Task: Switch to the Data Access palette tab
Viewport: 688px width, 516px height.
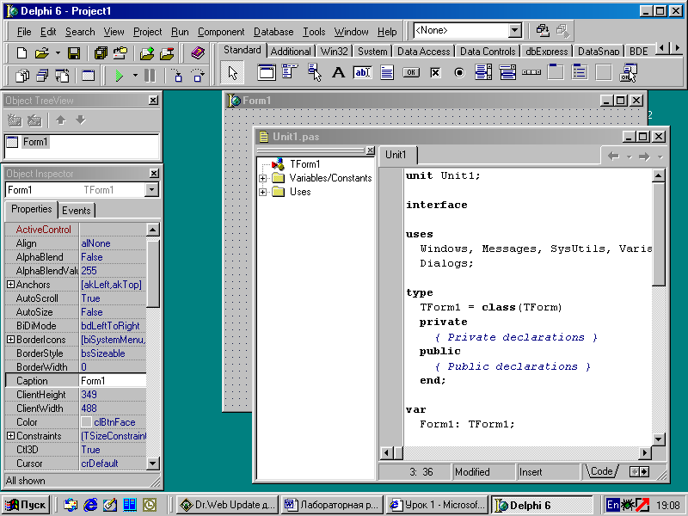Action: [423, 52]
